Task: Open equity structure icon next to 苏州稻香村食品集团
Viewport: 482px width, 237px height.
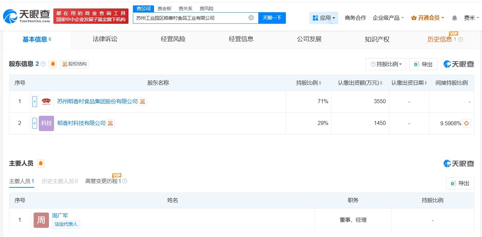Action: [142, 102]
